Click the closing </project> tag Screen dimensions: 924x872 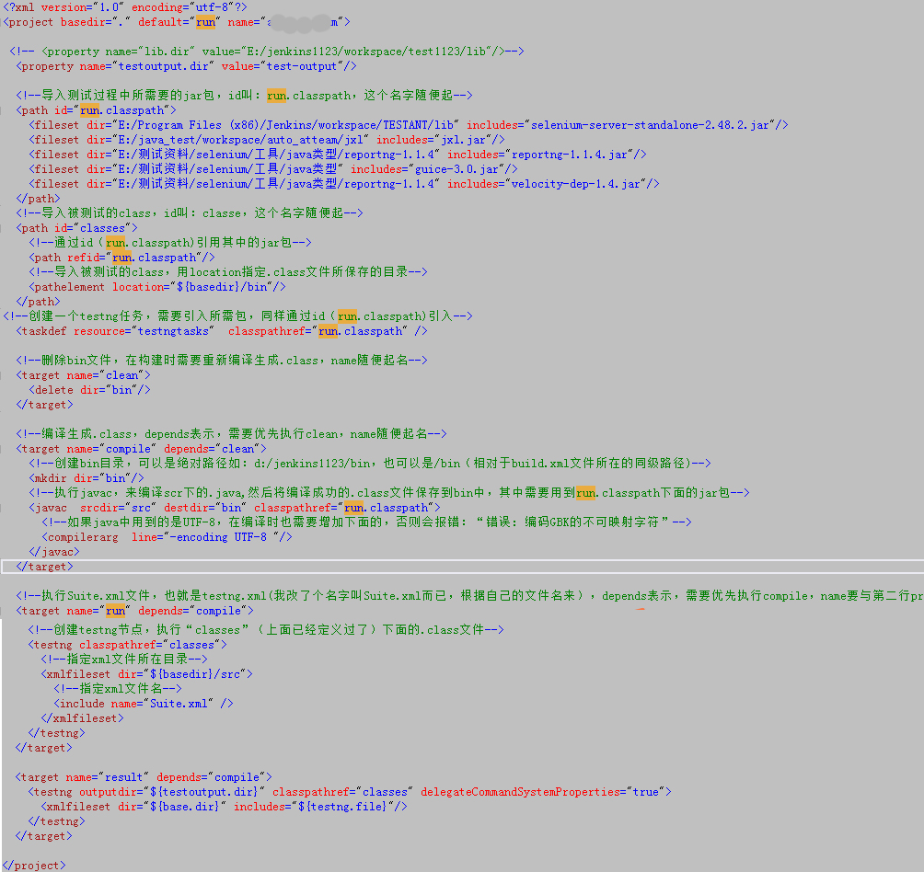[34, 865]
